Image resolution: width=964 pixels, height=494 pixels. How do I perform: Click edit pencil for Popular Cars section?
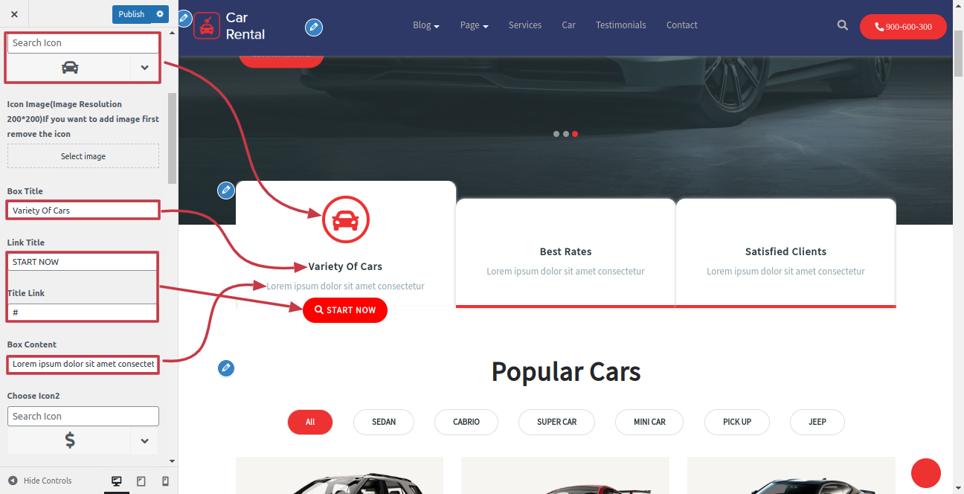(226, 368)
